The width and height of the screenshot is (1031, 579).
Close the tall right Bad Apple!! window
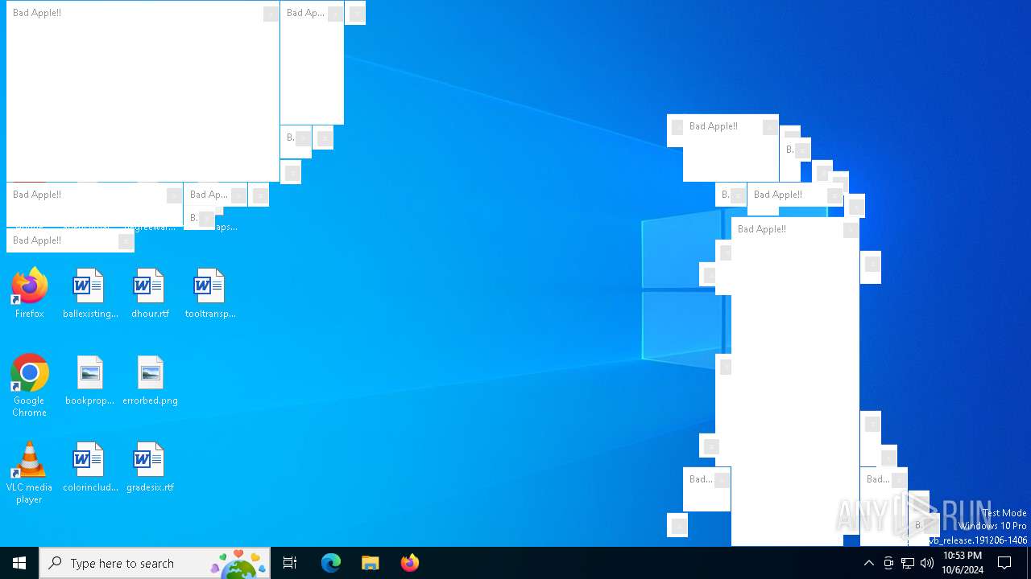[x=851, y=230]
